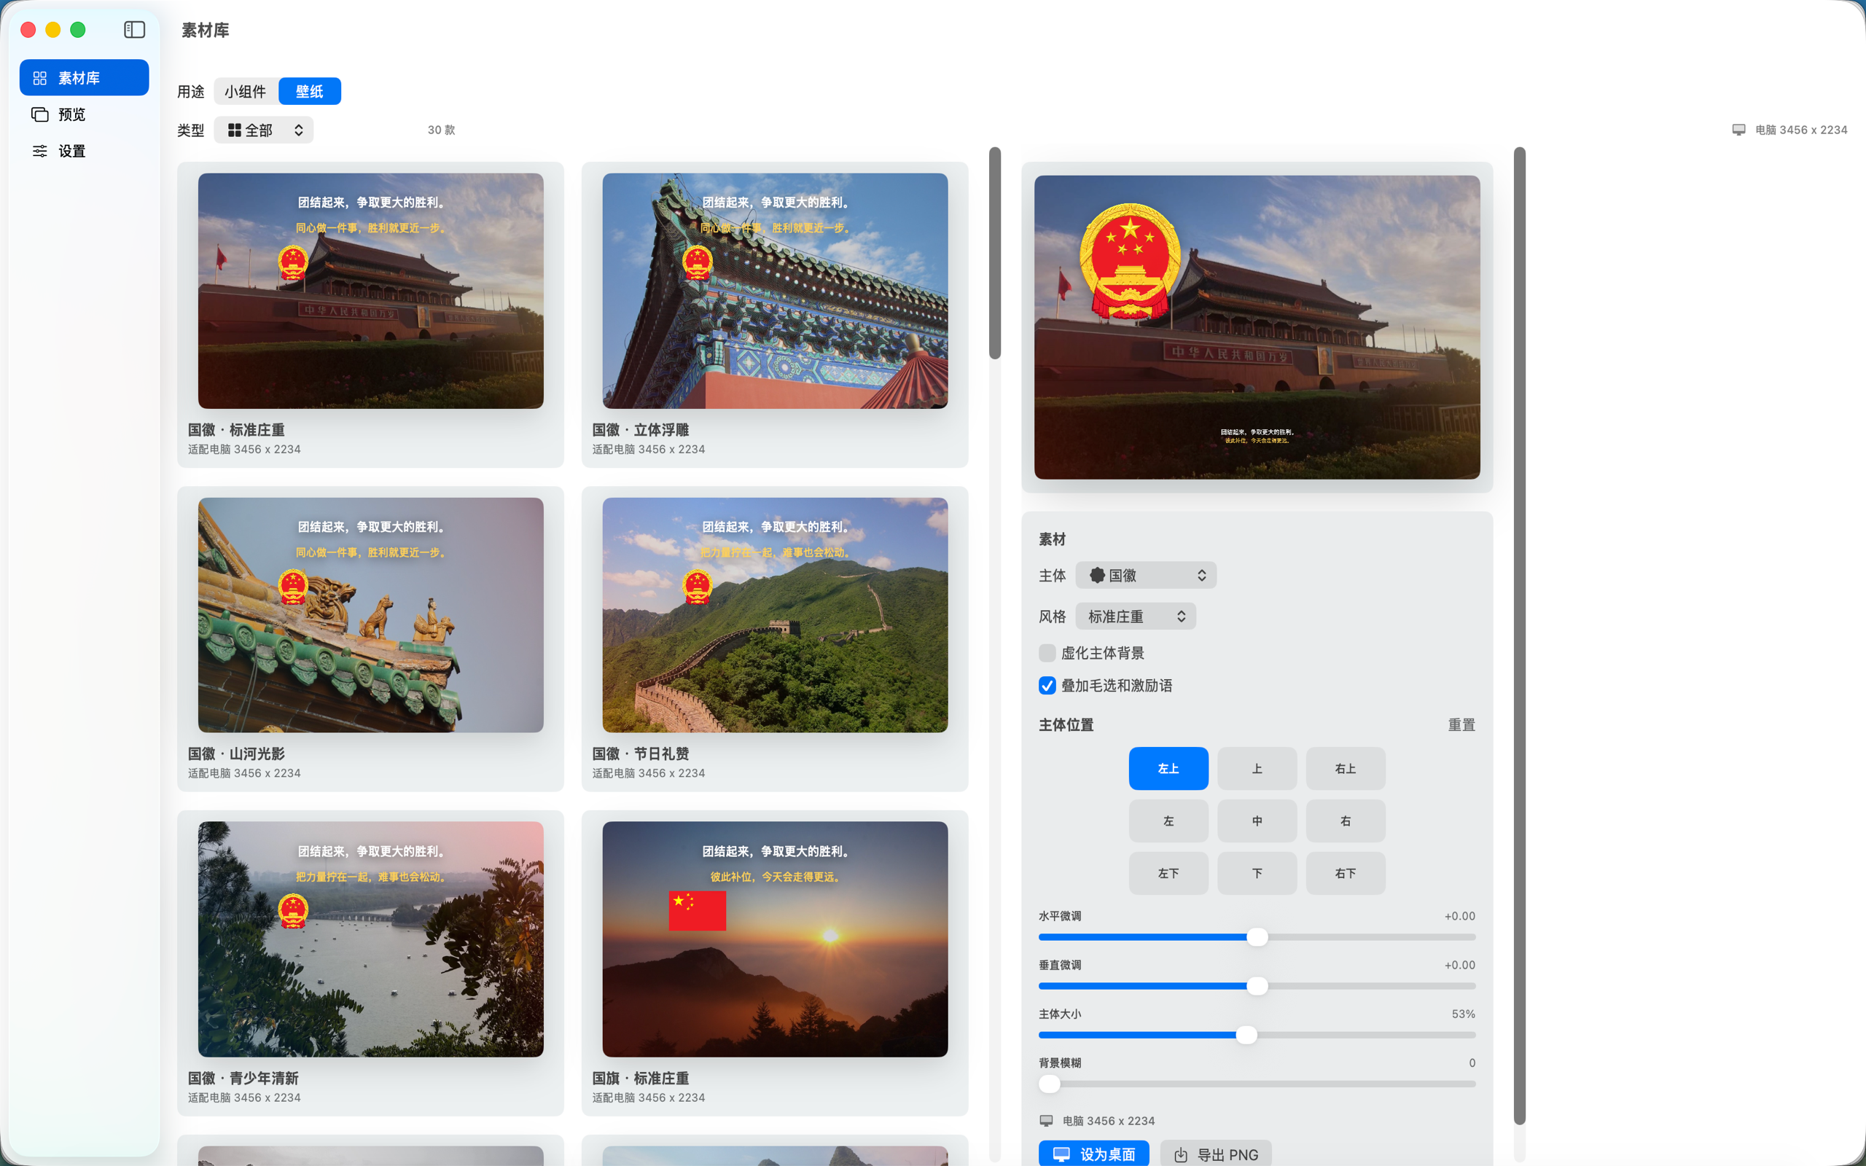Click the 53% value of 主体大小
Image resolution: width=1866 pixels, height=1166 pixels.
1463,1014
